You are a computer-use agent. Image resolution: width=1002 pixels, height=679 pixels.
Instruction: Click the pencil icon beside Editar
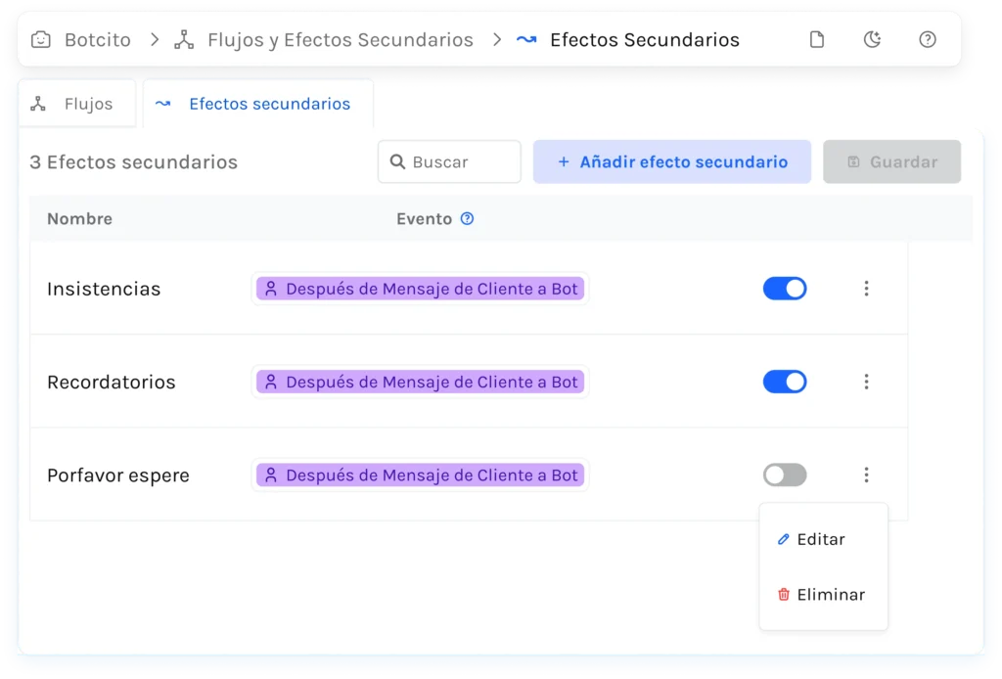(783, 539)
